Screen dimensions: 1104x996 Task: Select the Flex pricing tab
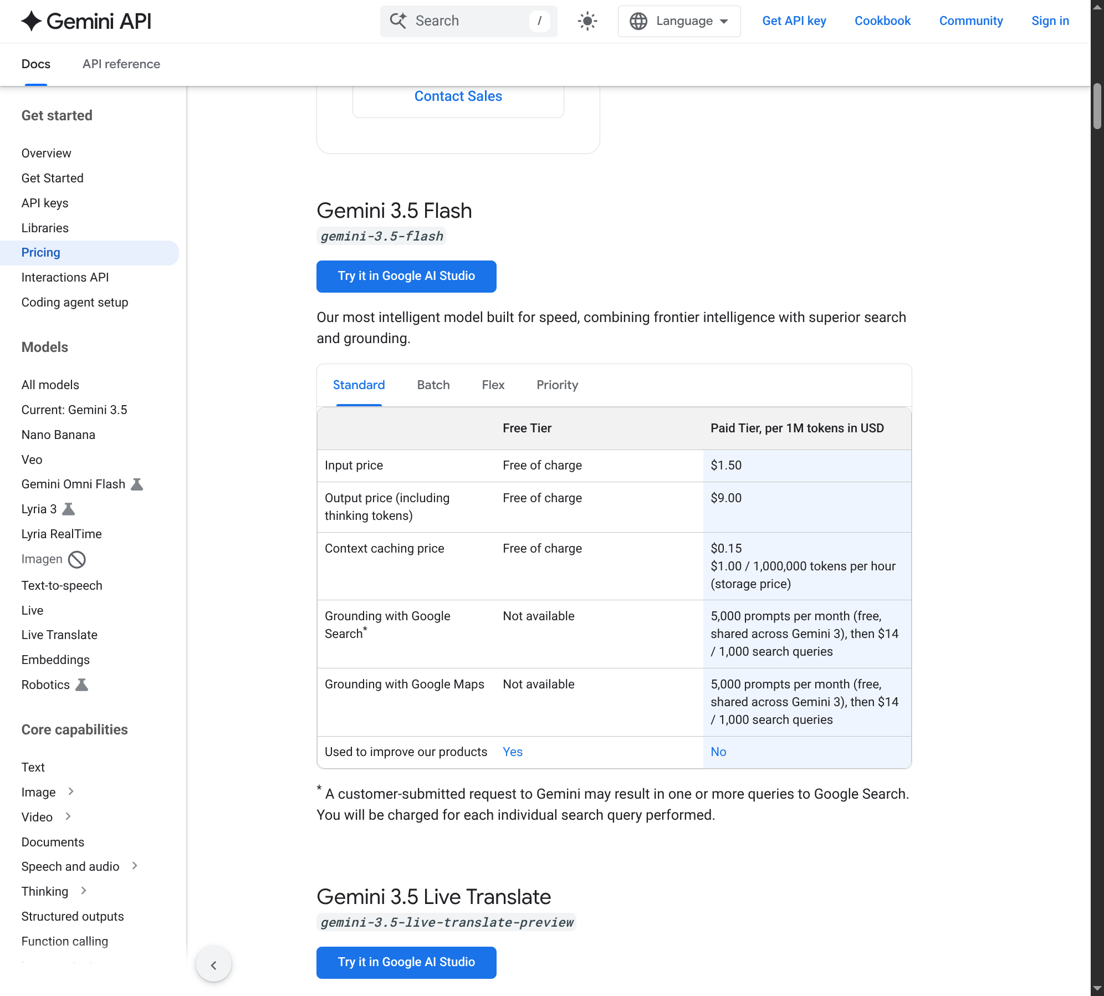493,385
